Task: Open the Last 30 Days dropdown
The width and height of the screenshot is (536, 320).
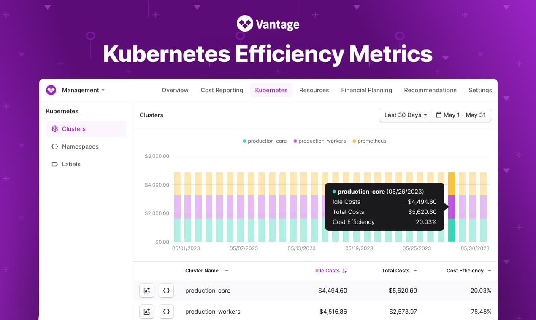Action: click(405, 115)
